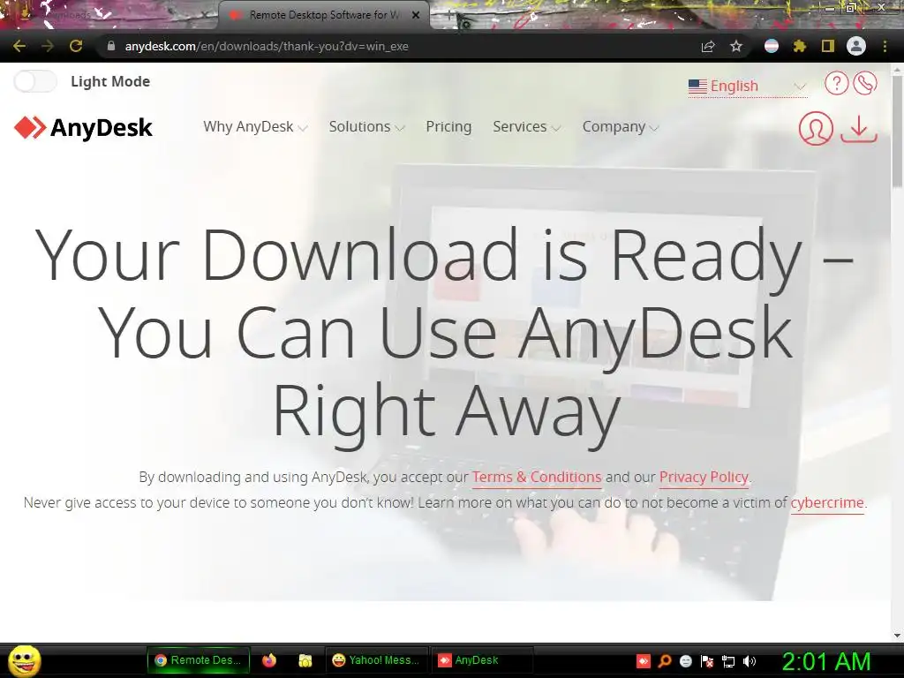Click the magnifier tray icon
The width and height of the screenshot is (904, 678).
pos(665,661)
